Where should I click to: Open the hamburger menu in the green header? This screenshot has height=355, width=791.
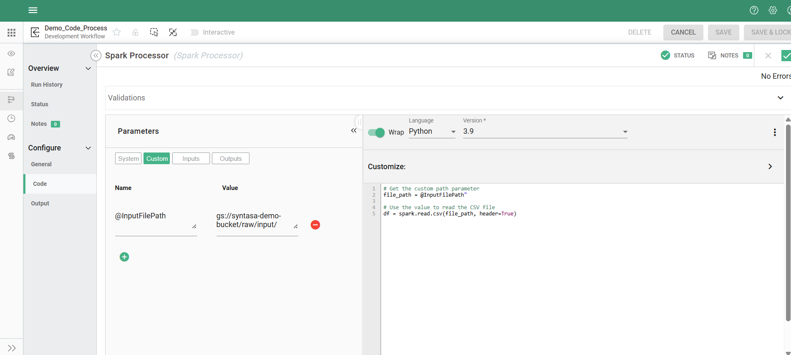click(x=33, y=10)
